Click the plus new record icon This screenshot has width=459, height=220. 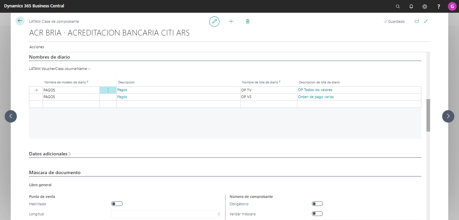[231, 21]
